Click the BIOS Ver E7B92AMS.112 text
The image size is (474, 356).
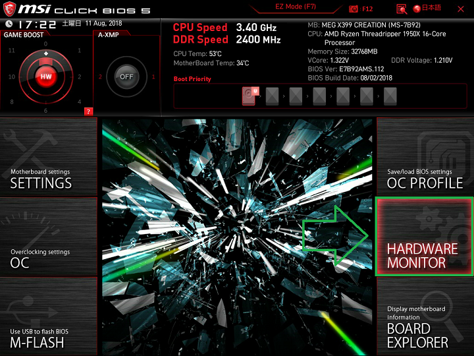click(346, 69)
